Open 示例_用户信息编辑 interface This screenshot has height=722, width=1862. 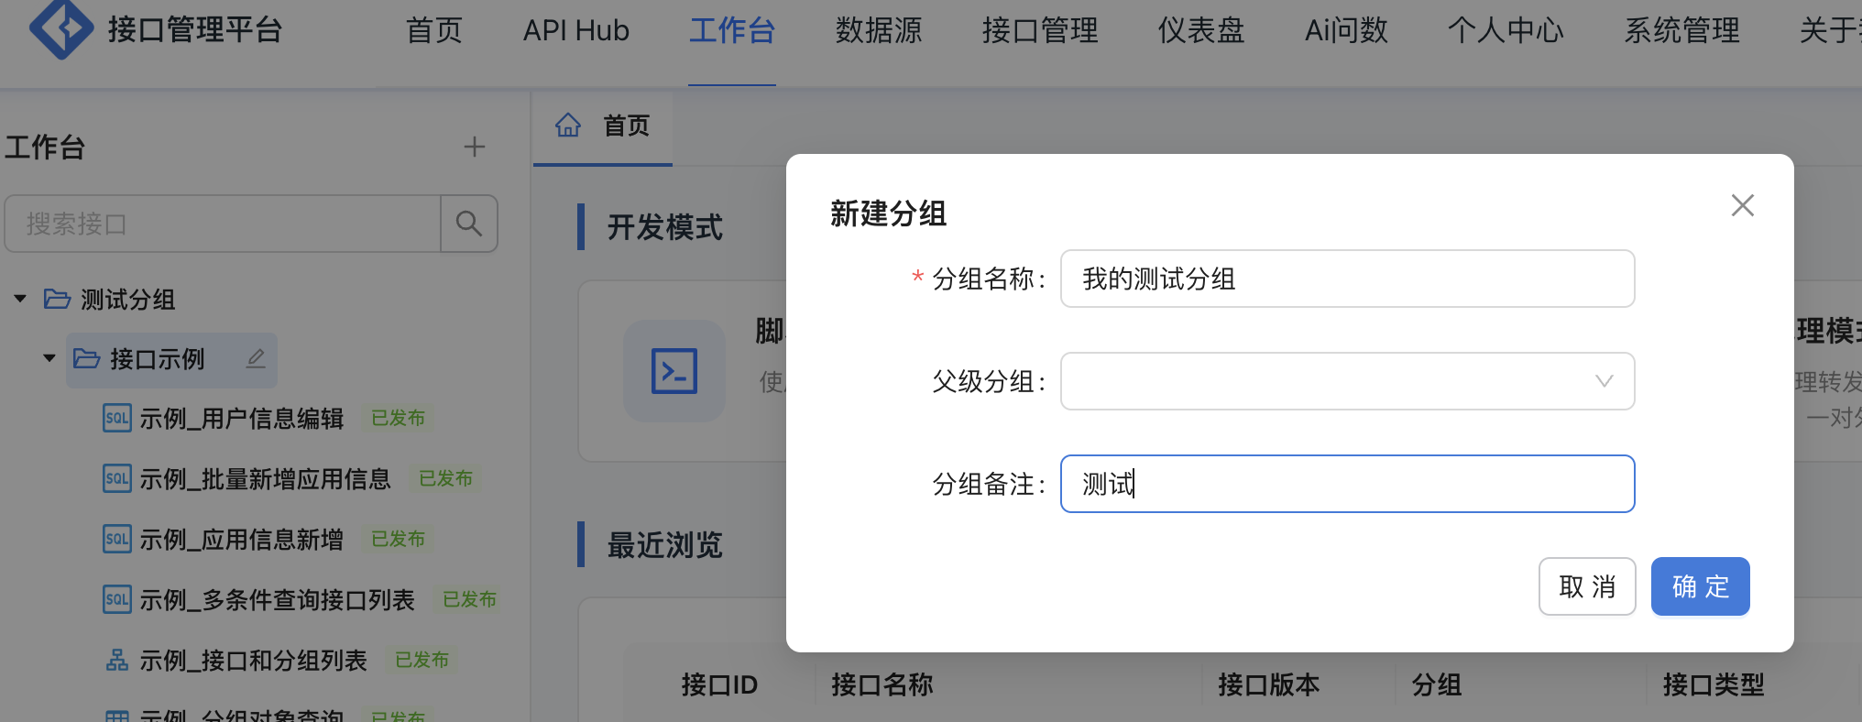click(241, 419)
